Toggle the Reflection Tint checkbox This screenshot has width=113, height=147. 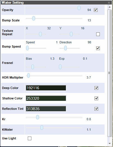[96, 109]
